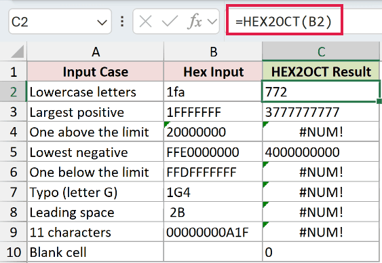Click cell containing '1G4'
The width and height of the screenshot is (382, 263).
pos(213,192)
